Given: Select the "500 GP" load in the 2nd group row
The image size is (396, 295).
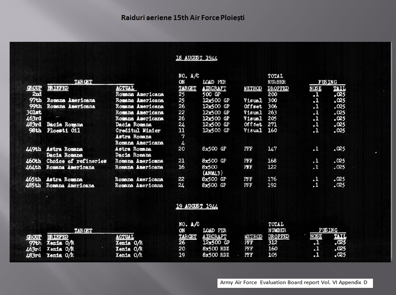Looking at the screenshot, I should click(212, 94).
